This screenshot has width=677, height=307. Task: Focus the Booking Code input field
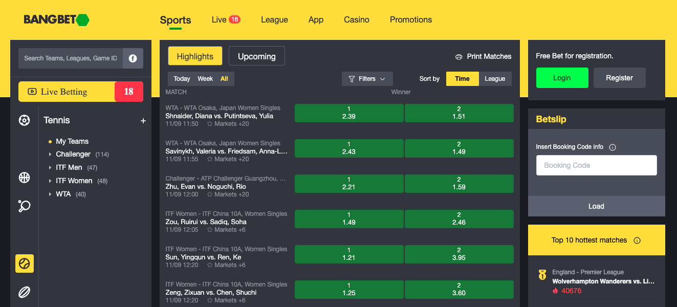(x=597, y=165)
